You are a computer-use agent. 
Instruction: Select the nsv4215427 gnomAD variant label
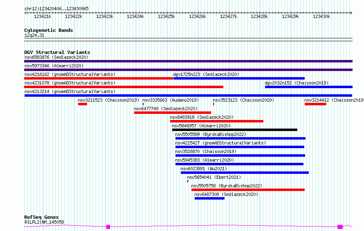(220, 143)
